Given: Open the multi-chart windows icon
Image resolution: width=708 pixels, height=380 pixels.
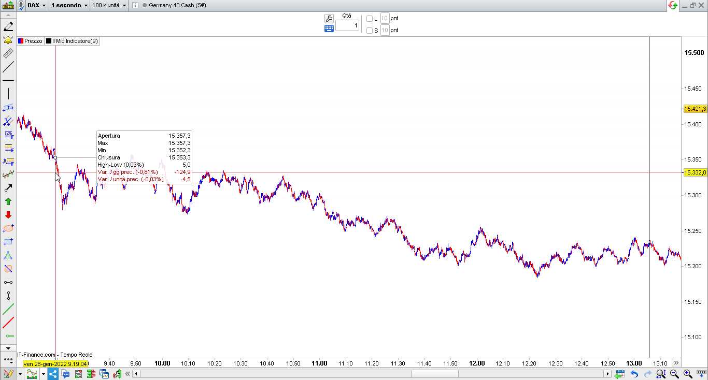Looking at the screenshot, I should coord(105,374).
